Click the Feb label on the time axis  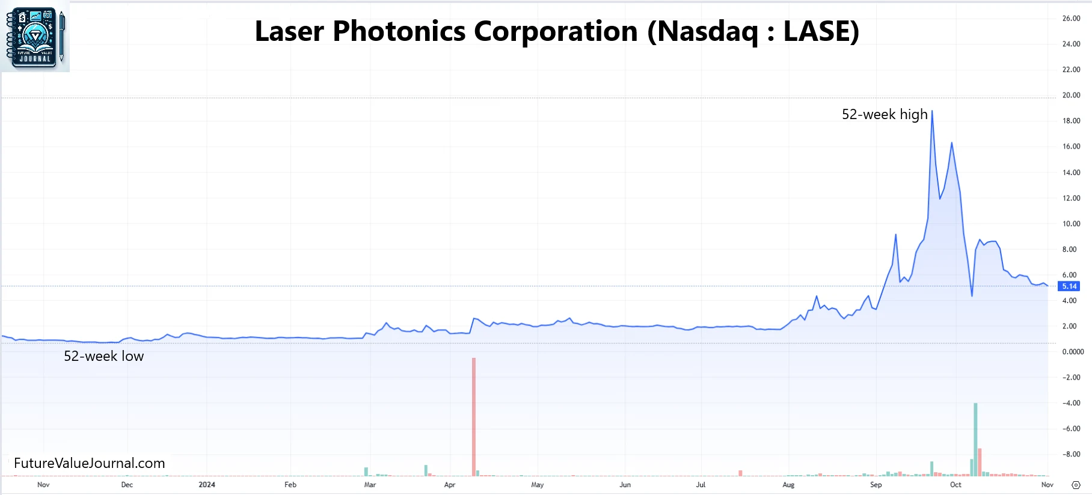click(x=290, y=485)
